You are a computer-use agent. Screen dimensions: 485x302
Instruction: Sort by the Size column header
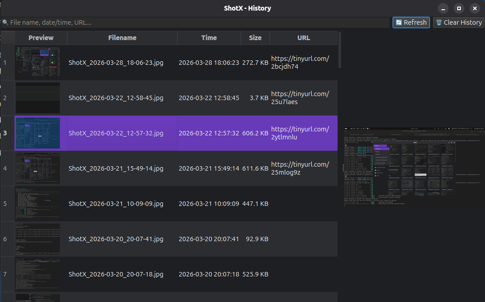click(255, 38)
